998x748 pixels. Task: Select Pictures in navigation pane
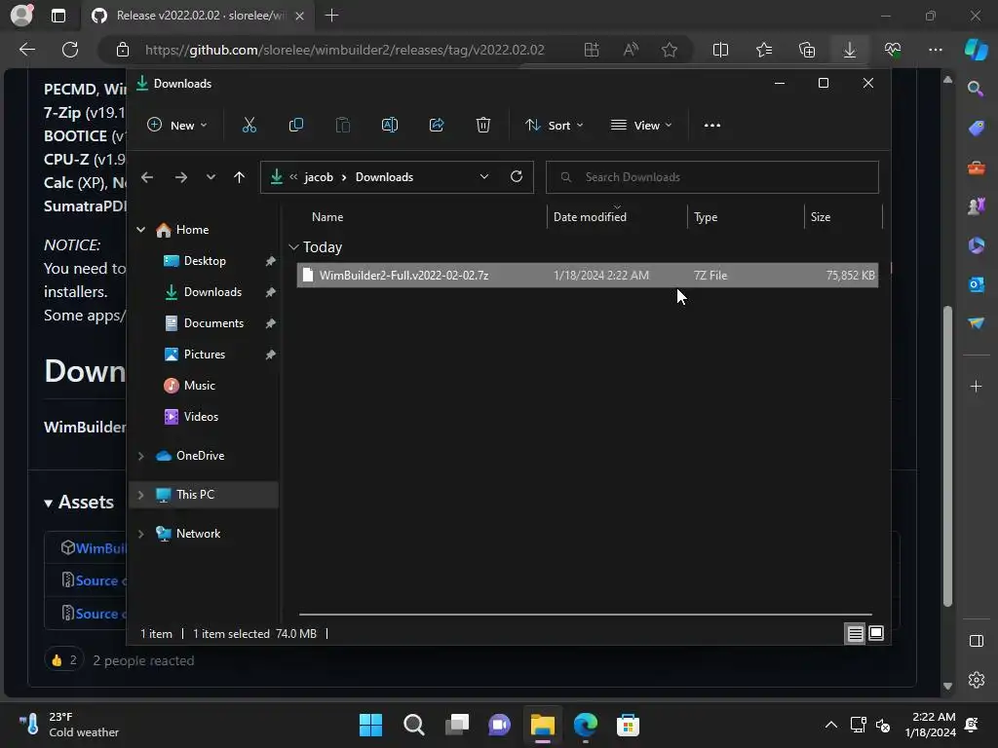pos(204,355)
